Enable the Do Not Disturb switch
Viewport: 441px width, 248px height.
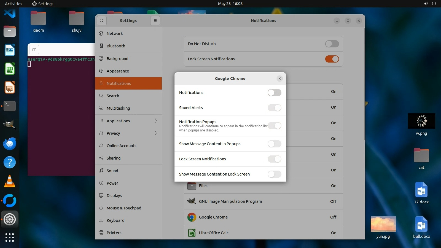click(332, 44)
